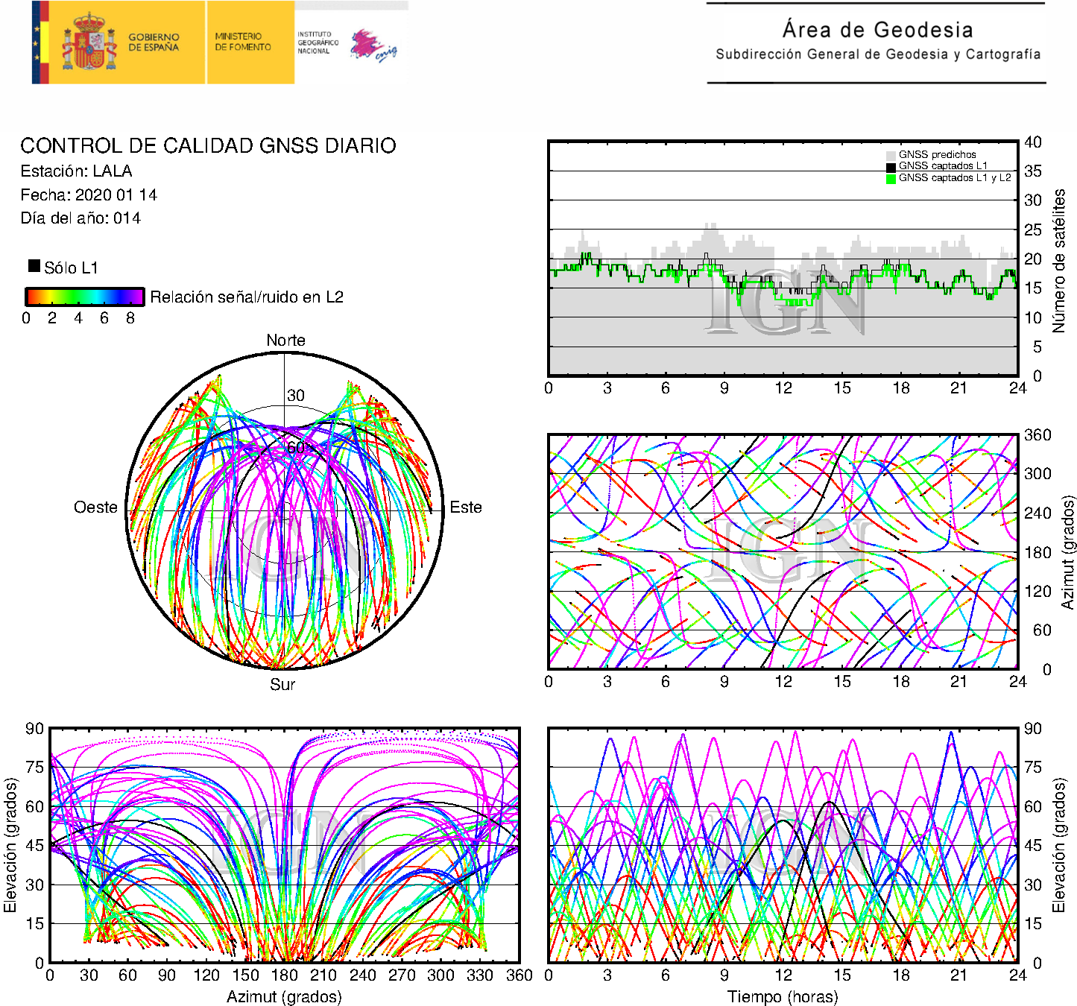
Task: Select the gray GNSS predichos legend marker
Action: coord(891,155)
